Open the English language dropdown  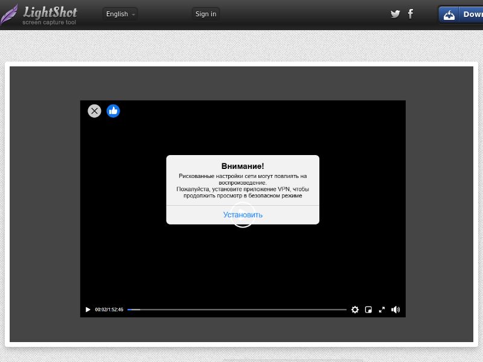pos(120,14)
